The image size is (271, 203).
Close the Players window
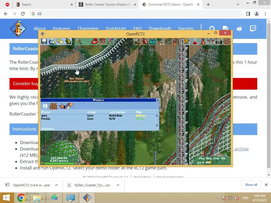[157, 100]
